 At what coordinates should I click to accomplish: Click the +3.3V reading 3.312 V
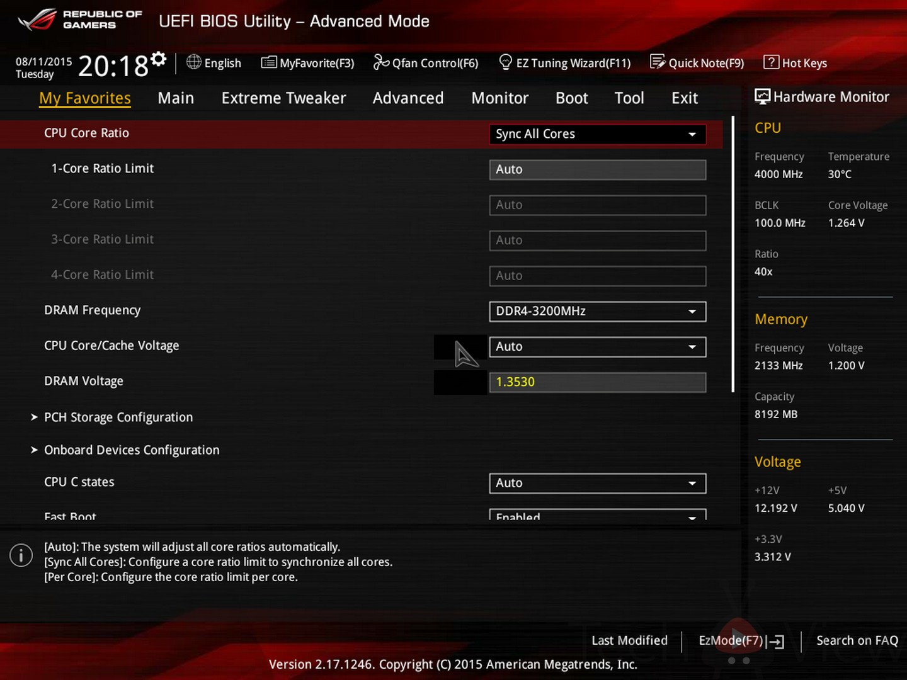(772, 557)
